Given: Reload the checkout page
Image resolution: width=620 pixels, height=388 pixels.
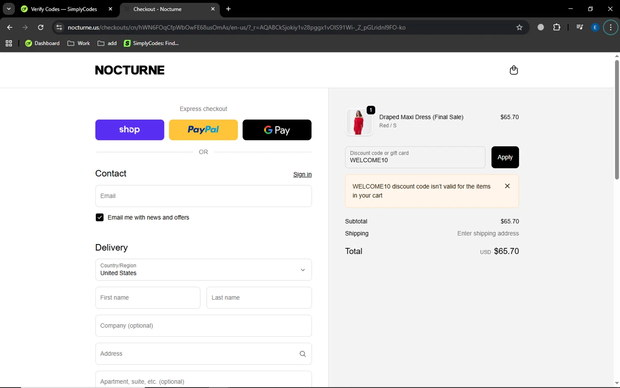Looking at the screenshot, I should pos(41,27).
